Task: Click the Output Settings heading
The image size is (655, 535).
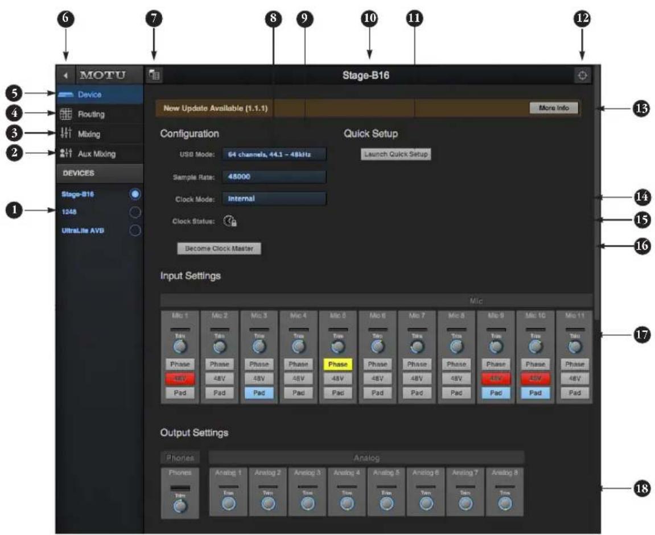Action: [x=194, y=433]
